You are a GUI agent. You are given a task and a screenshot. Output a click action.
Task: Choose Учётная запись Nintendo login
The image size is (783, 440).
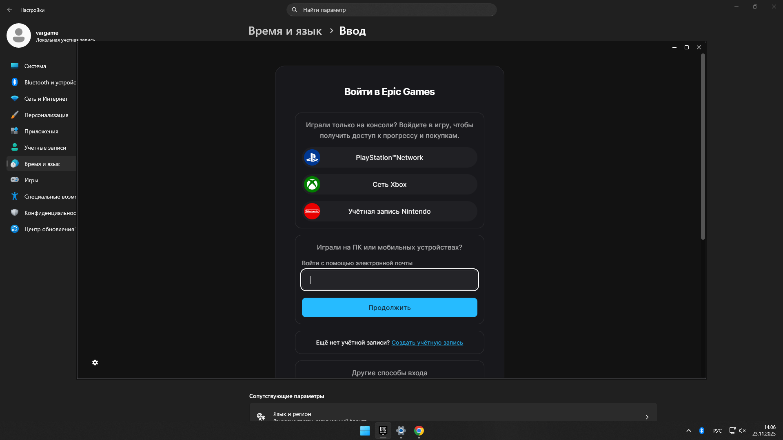tap(389, 211)
